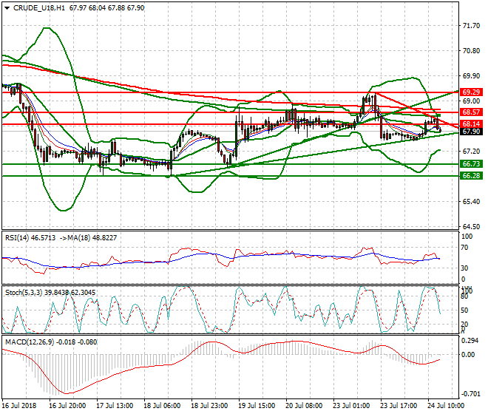This screenshot has height=414, width=488.
Task: Click the 23 Jul 17:00 time label
Action: click(x=399, y=406)
